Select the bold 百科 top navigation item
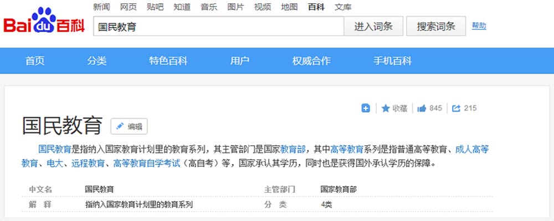Image resolution: width=554 pixels, height=221 pixels. (316, 7)
